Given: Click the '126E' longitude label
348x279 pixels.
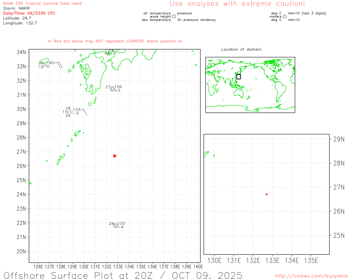Looking at the screenshot, I should click(x=38, y=267).
